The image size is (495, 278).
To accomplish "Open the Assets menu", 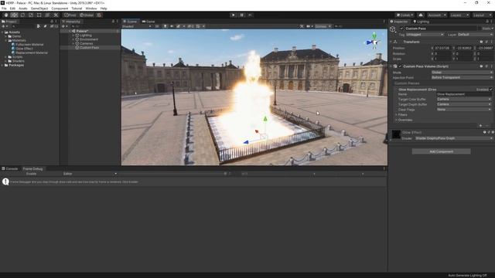I will coord(22,8).
